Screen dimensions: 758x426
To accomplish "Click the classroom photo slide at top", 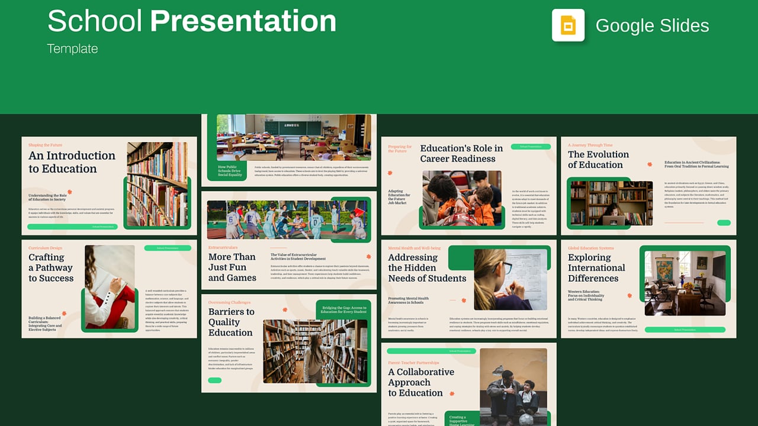I will tap(289, 150).
